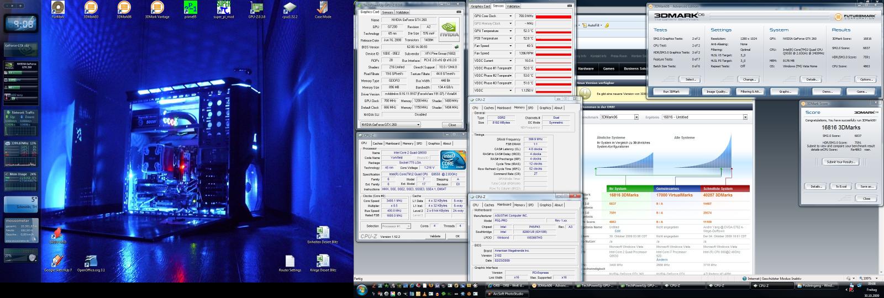This screenshot has width=884, height=298.
Task: Click the Intel Core 2 logo in CPU-Z
Action: [x=453, y=159]
